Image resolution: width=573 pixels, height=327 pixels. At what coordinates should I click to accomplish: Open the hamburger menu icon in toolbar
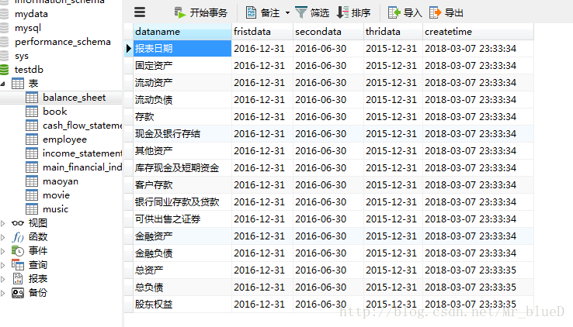[x=140, y=12]
